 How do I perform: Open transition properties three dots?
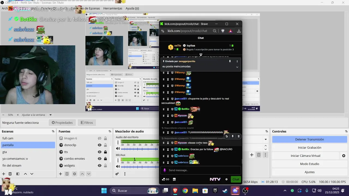click(265, 155)
